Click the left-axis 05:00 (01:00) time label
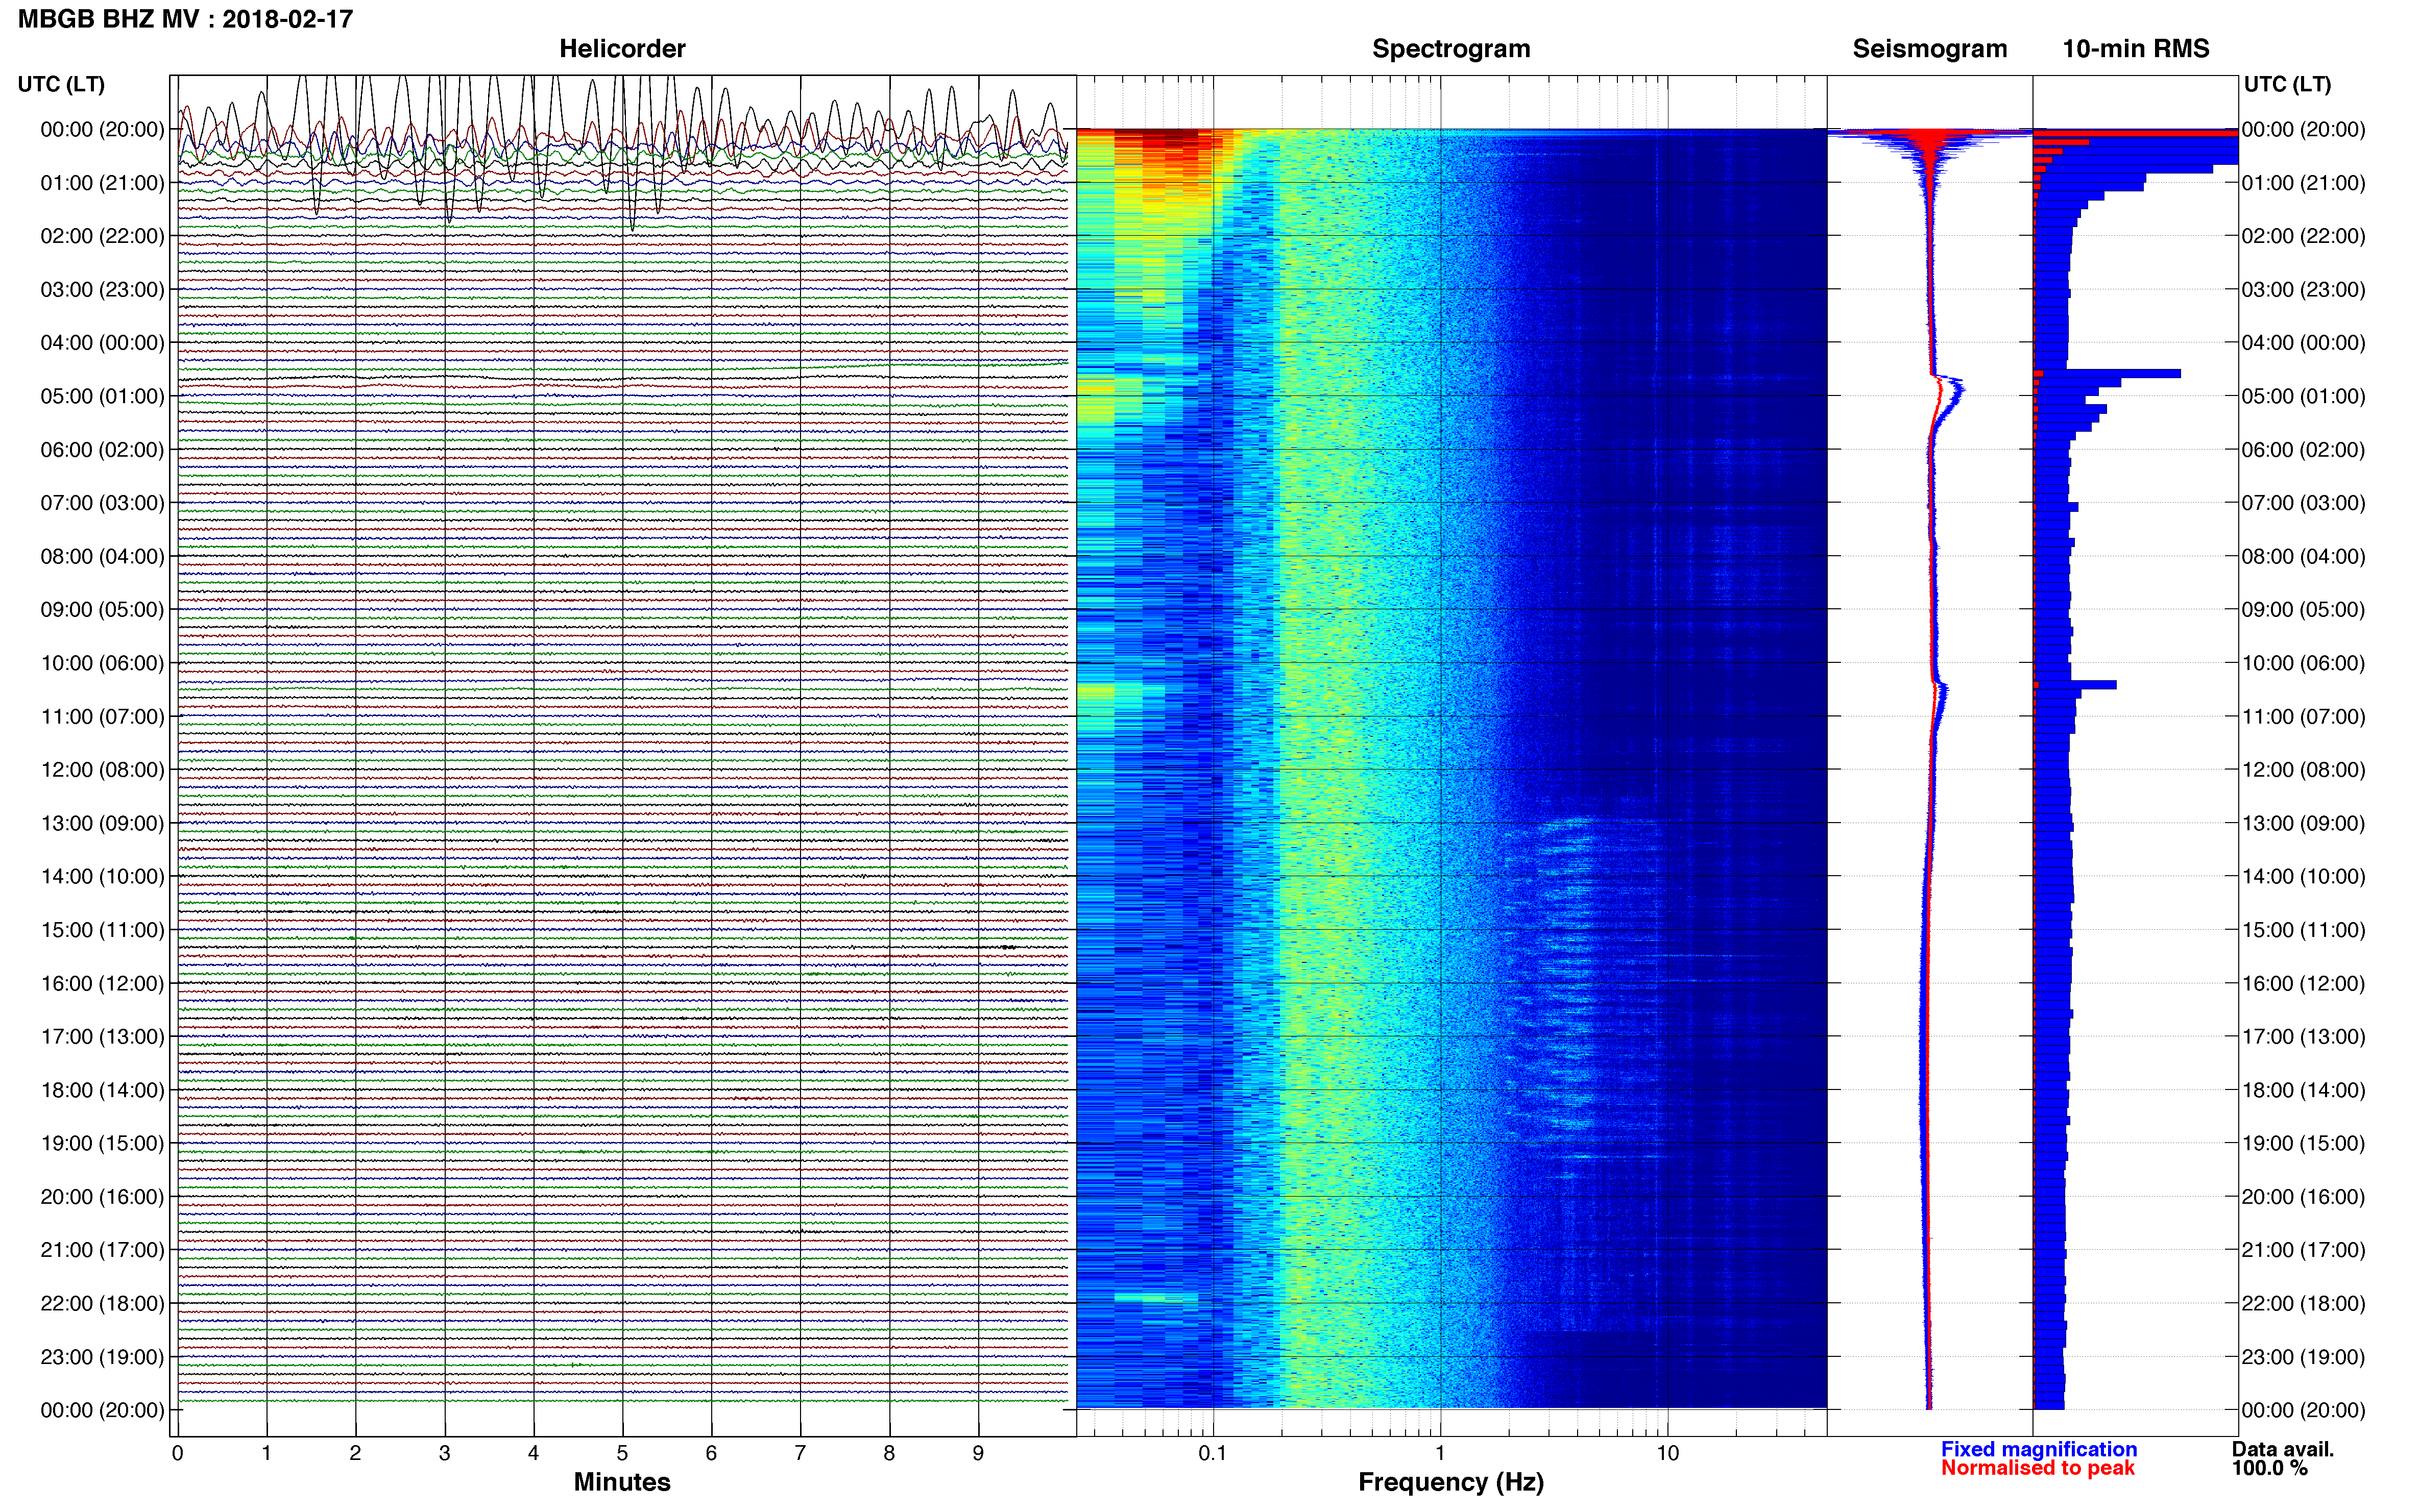 (102, 396)
